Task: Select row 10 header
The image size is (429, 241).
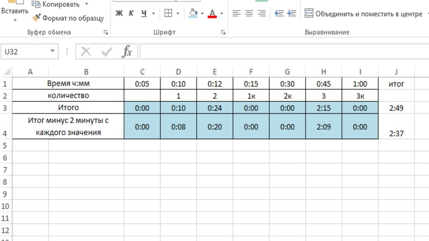Action: click(5, 206)
